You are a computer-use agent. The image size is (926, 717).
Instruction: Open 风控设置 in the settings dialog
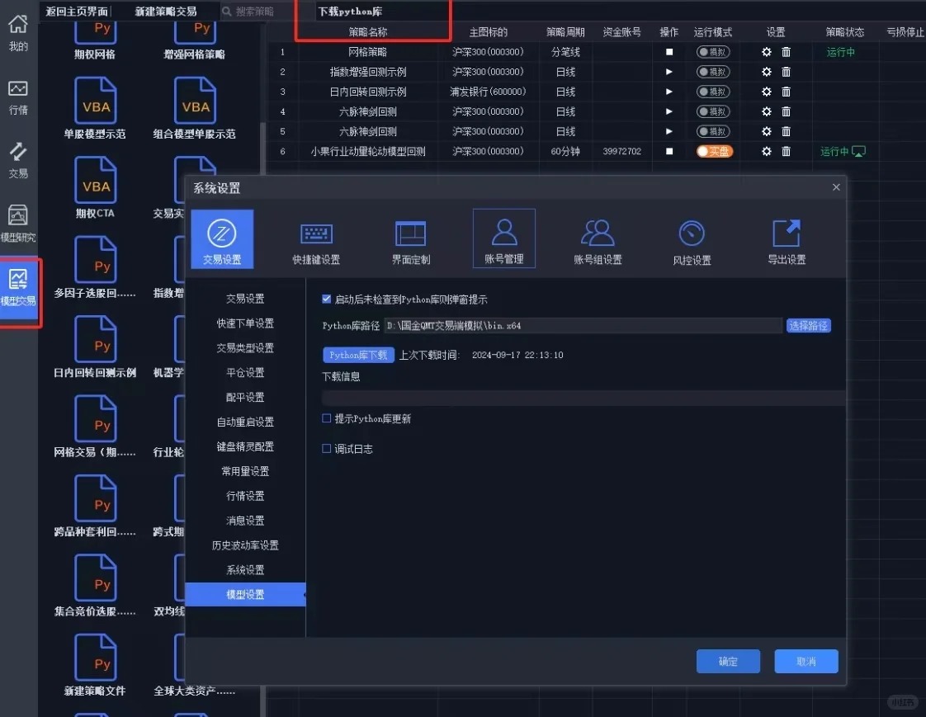point(692,238)
